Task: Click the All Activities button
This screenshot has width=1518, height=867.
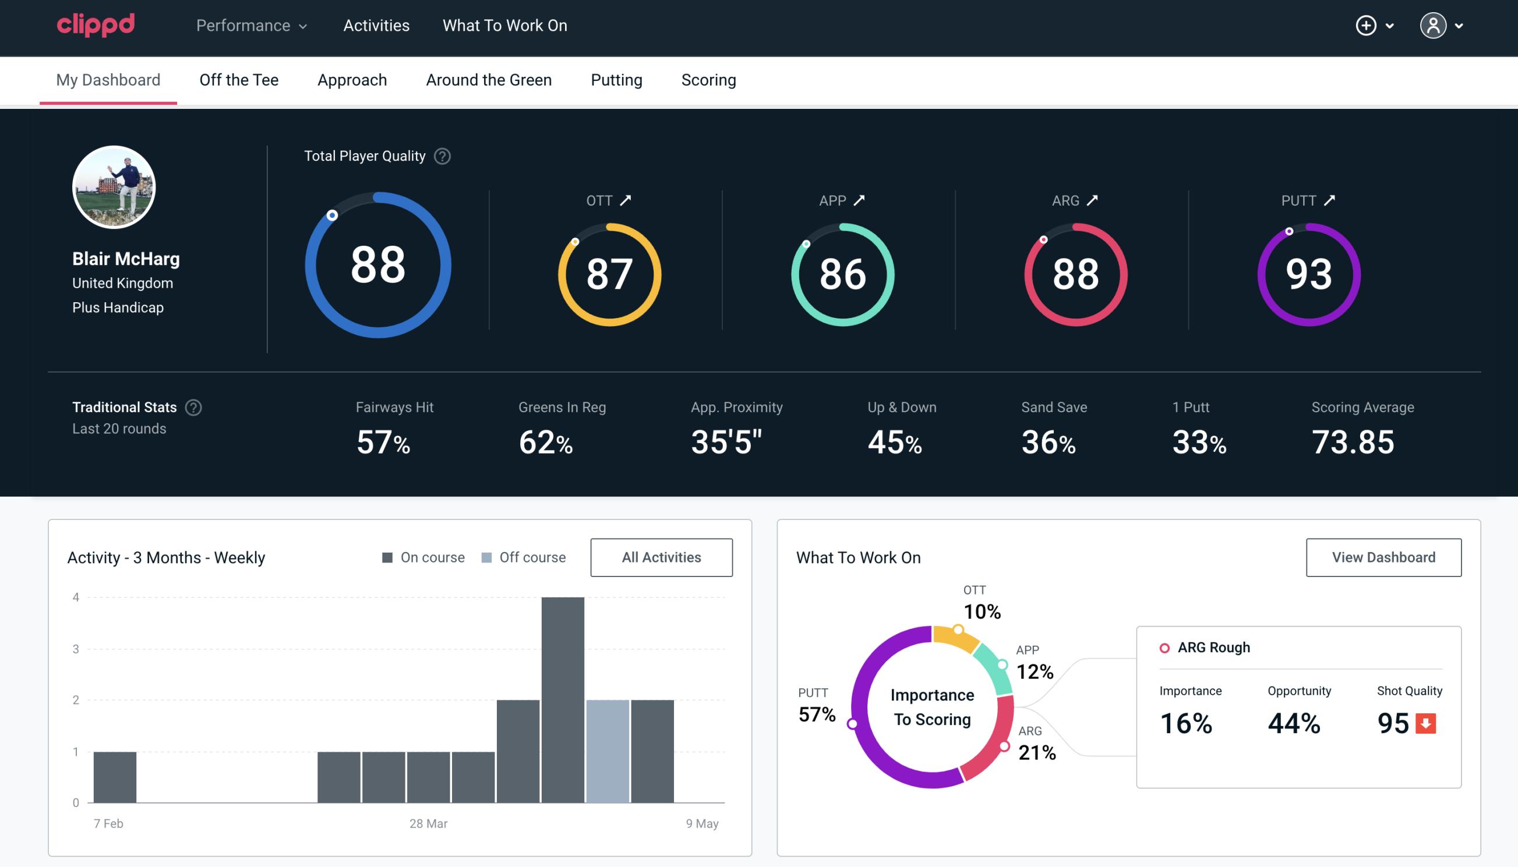Action: pyautogui.click(x=661, y=557)
